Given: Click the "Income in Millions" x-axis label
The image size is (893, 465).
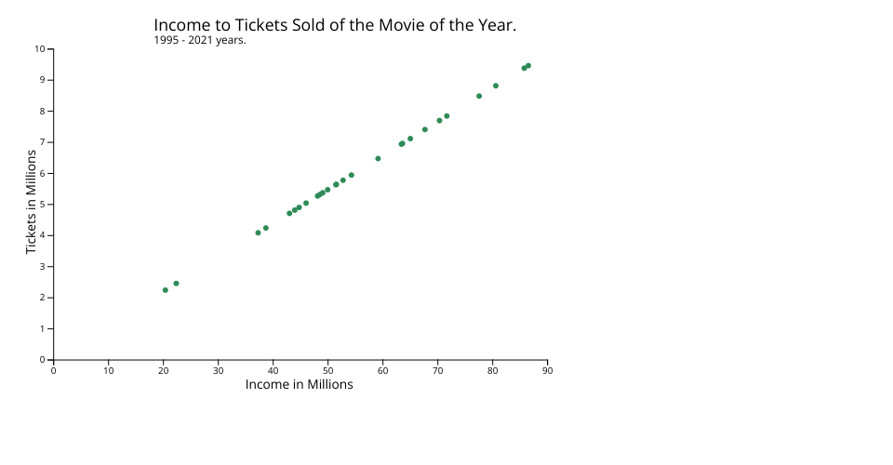Looking at the screenshot, I should (299, 384).
